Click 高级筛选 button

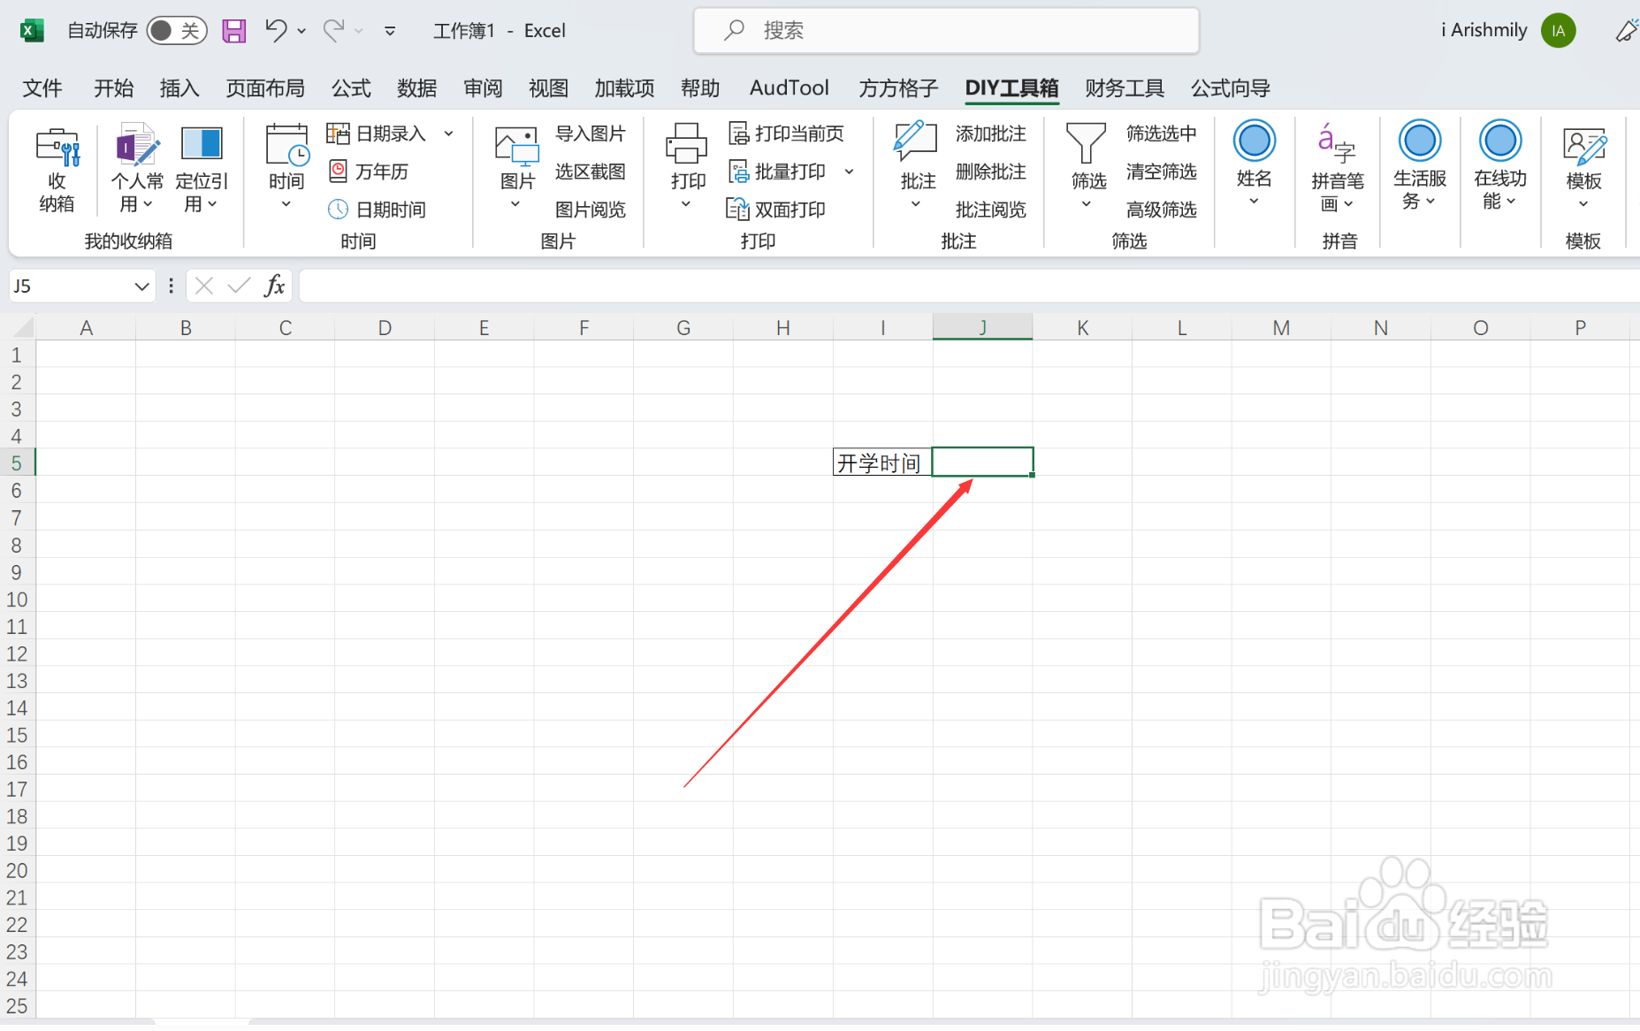1161,210
